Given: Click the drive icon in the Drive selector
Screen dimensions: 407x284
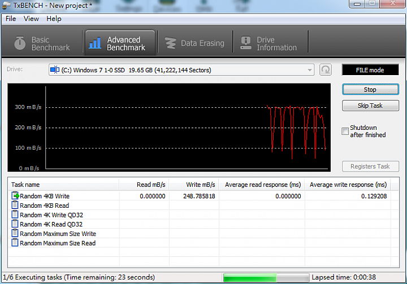Looking at the screenshot, I should (55, 70).
